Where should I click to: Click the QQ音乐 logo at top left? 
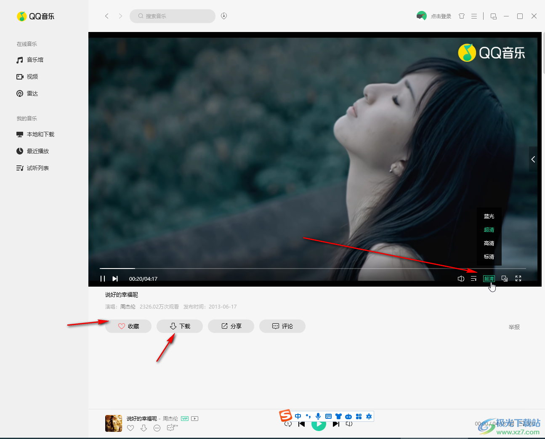coord(36,16)
